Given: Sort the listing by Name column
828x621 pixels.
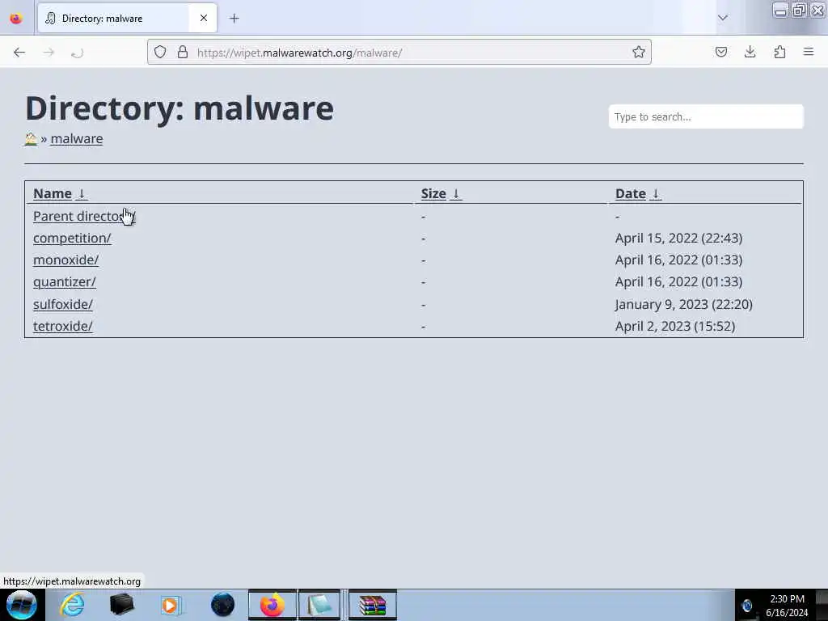Looking at the screenshot, I should (53, 194).
